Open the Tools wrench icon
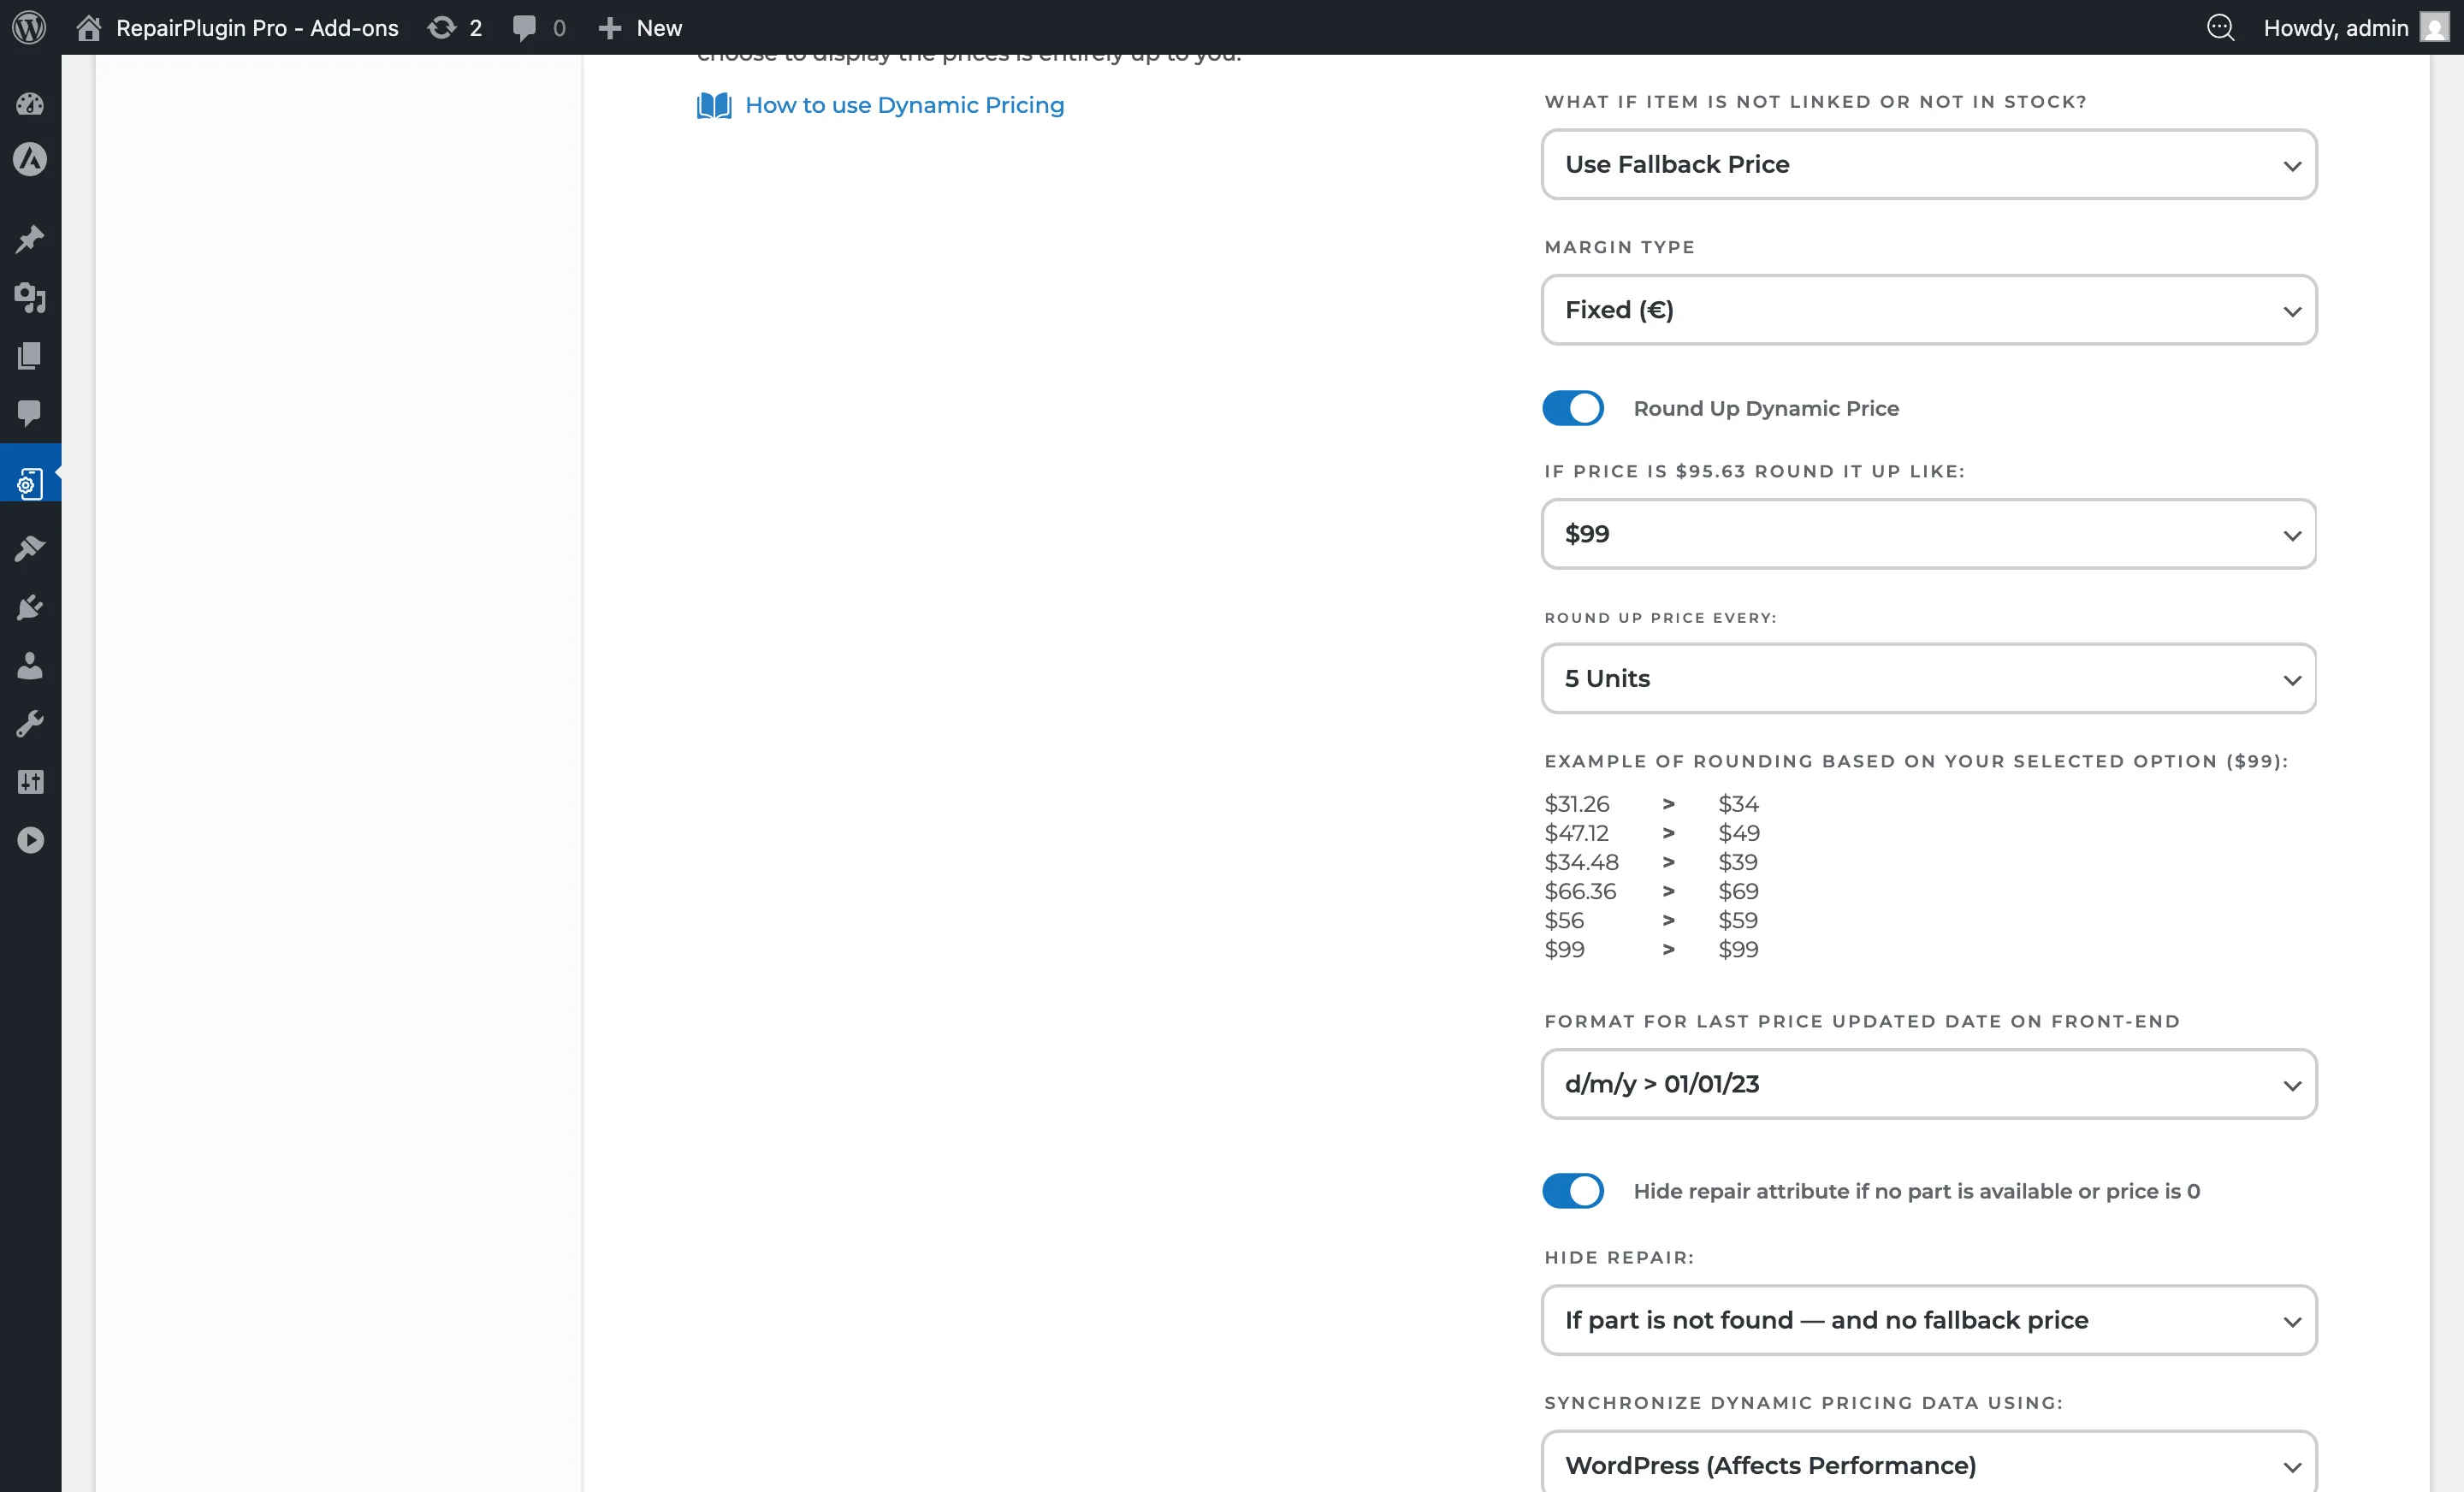 (x=30, y=723)
